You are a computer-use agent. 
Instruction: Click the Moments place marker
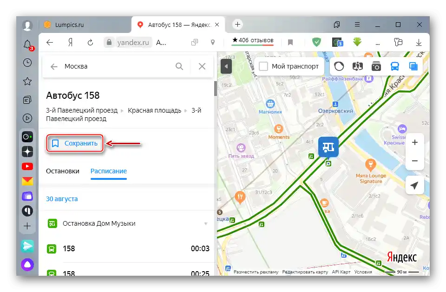click(278, 129)
